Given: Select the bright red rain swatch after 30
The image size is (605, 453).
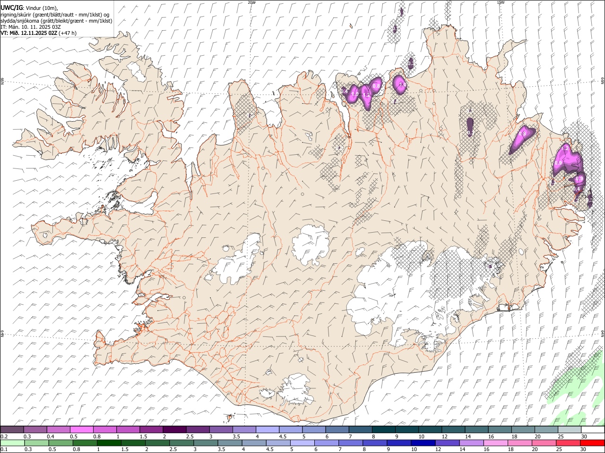Looking at the screenshot, I should click(593, 443).
